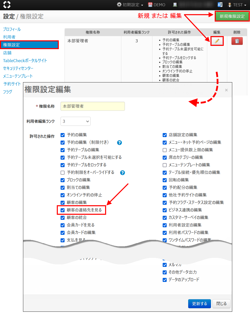Click the 権限名称 text field

click(93, 106)
